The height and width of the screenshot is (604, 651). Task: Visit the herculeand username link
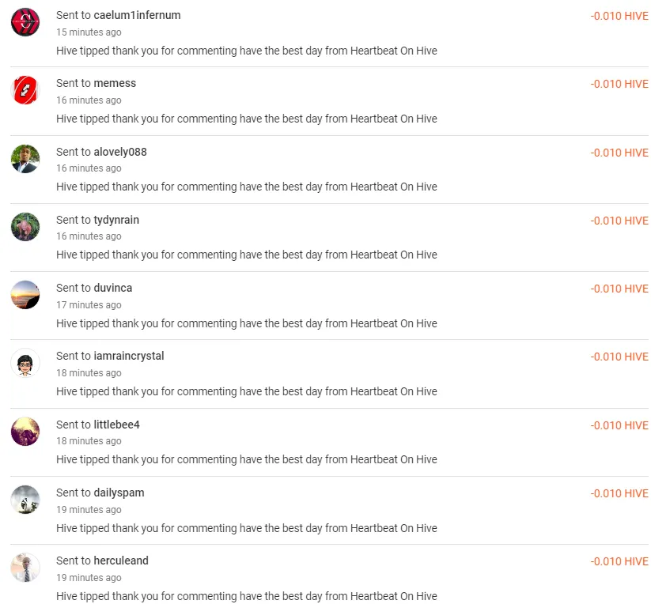(121, 561)
